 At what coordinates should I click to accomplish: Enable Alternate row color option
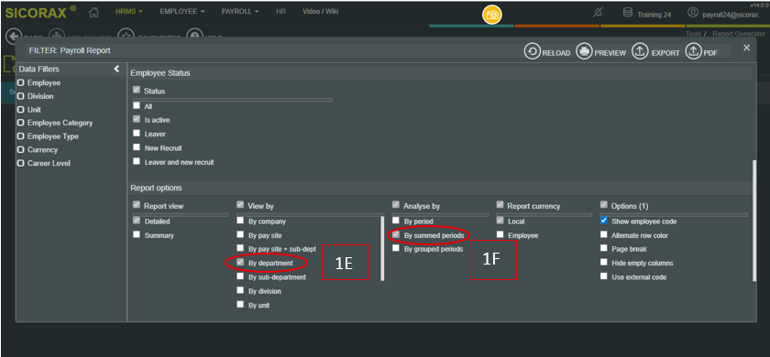[603, 235]
